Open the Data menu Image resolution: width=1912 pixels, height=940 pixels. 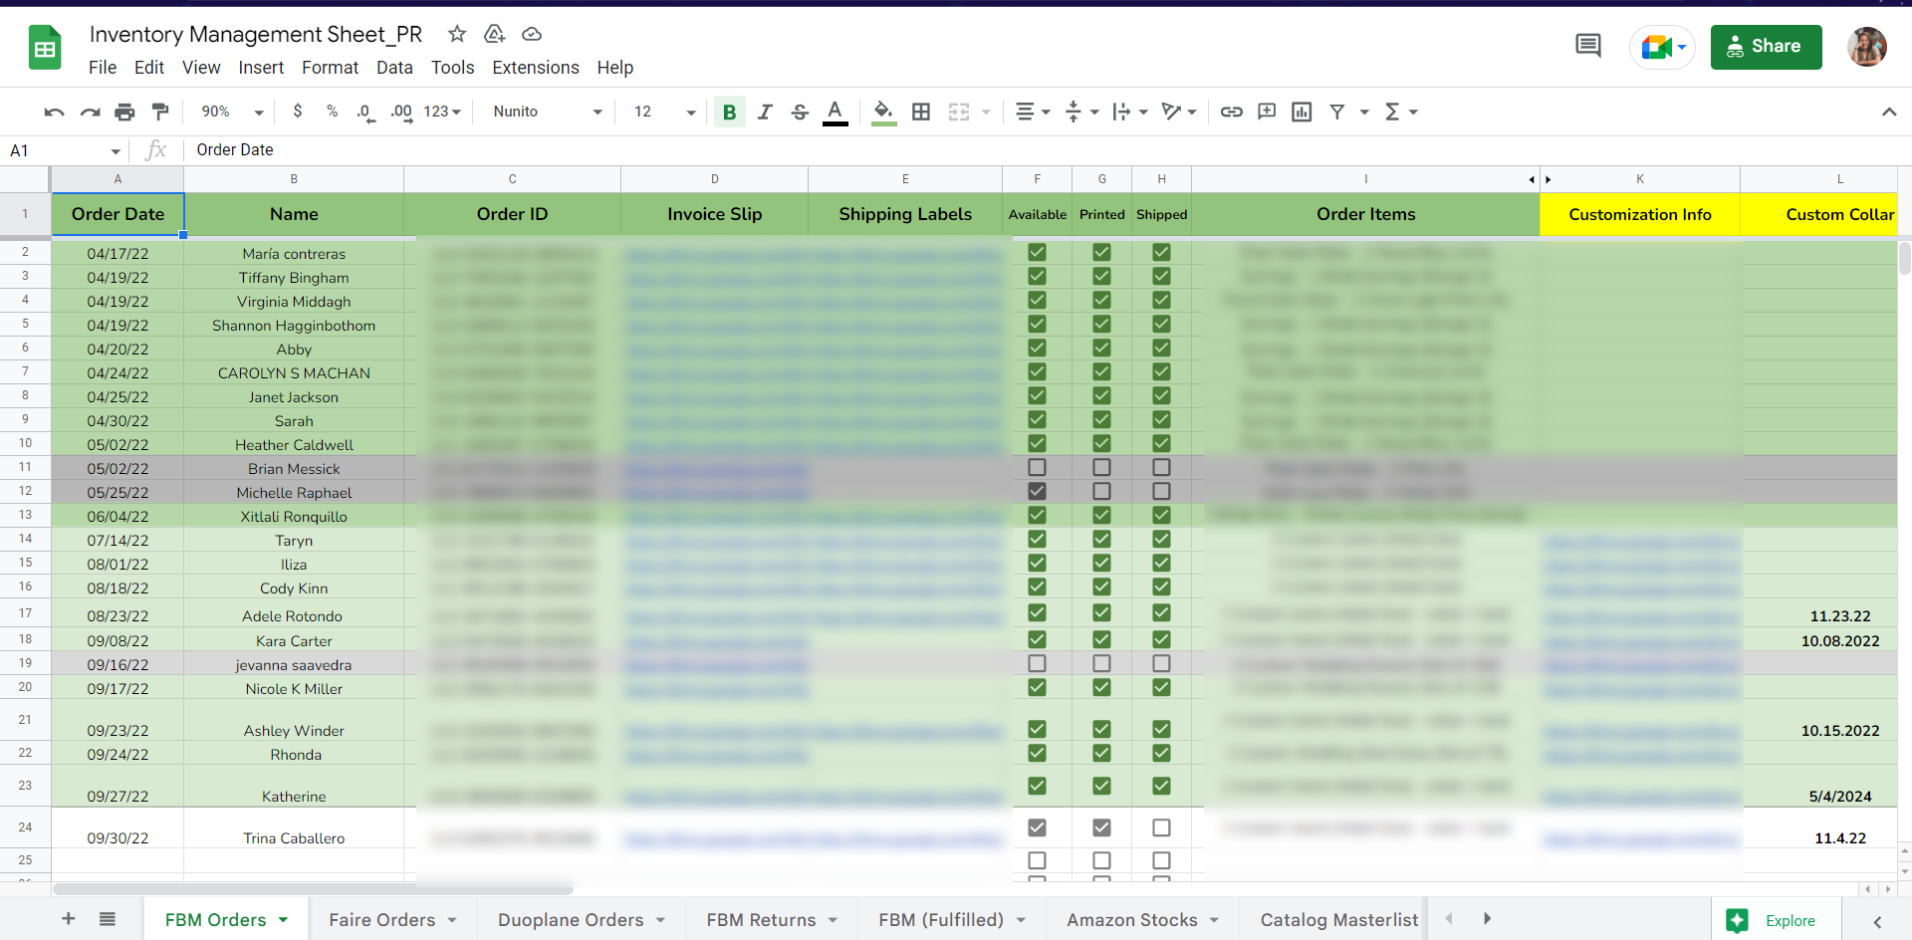click(394, 68)
